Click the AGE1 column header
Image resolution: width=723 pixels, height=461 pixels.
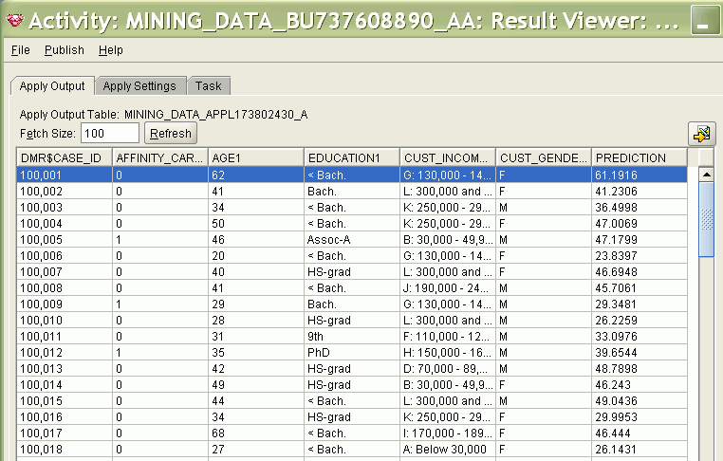point(256,157)
